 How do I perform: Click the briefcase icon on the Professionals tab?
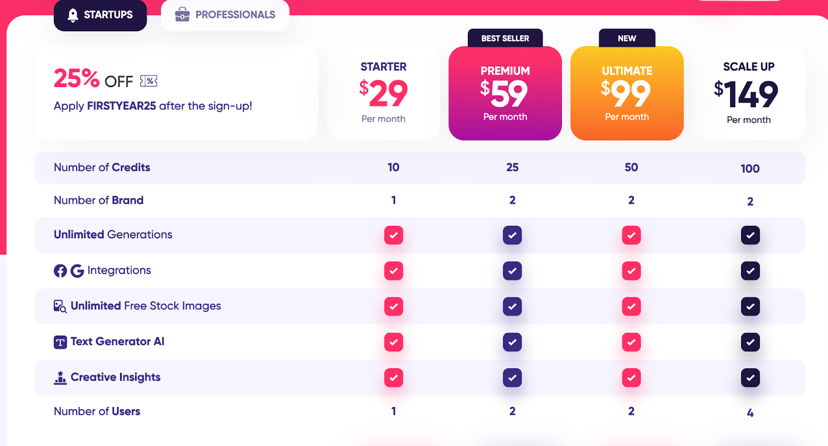tap(182, 15)
